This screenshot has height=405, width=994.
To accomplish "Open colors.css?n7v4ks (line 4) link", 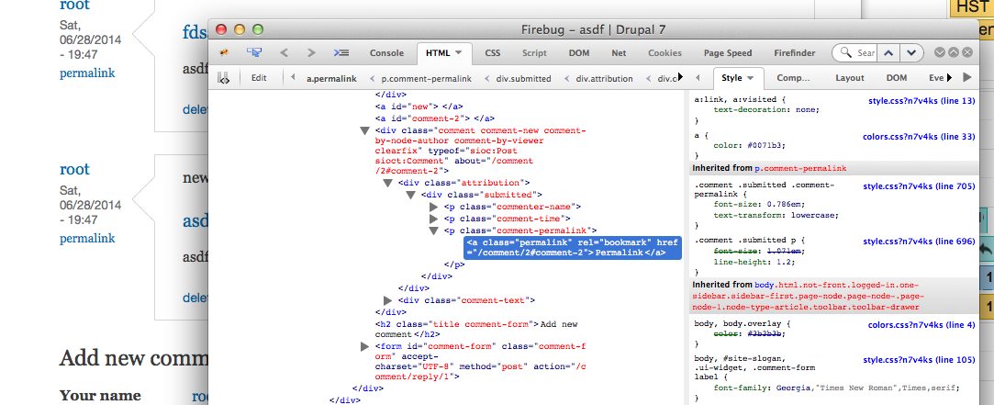I will point(921,325).
